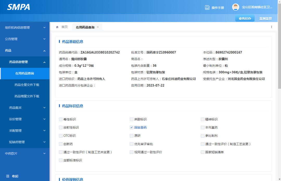281x181 pixels.
Task: Collapse the sidebar using the 收起 icon
Action: coord(11,176)
